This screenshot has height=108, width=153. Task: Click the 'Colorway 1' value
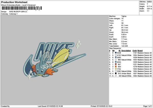(13, 14)
